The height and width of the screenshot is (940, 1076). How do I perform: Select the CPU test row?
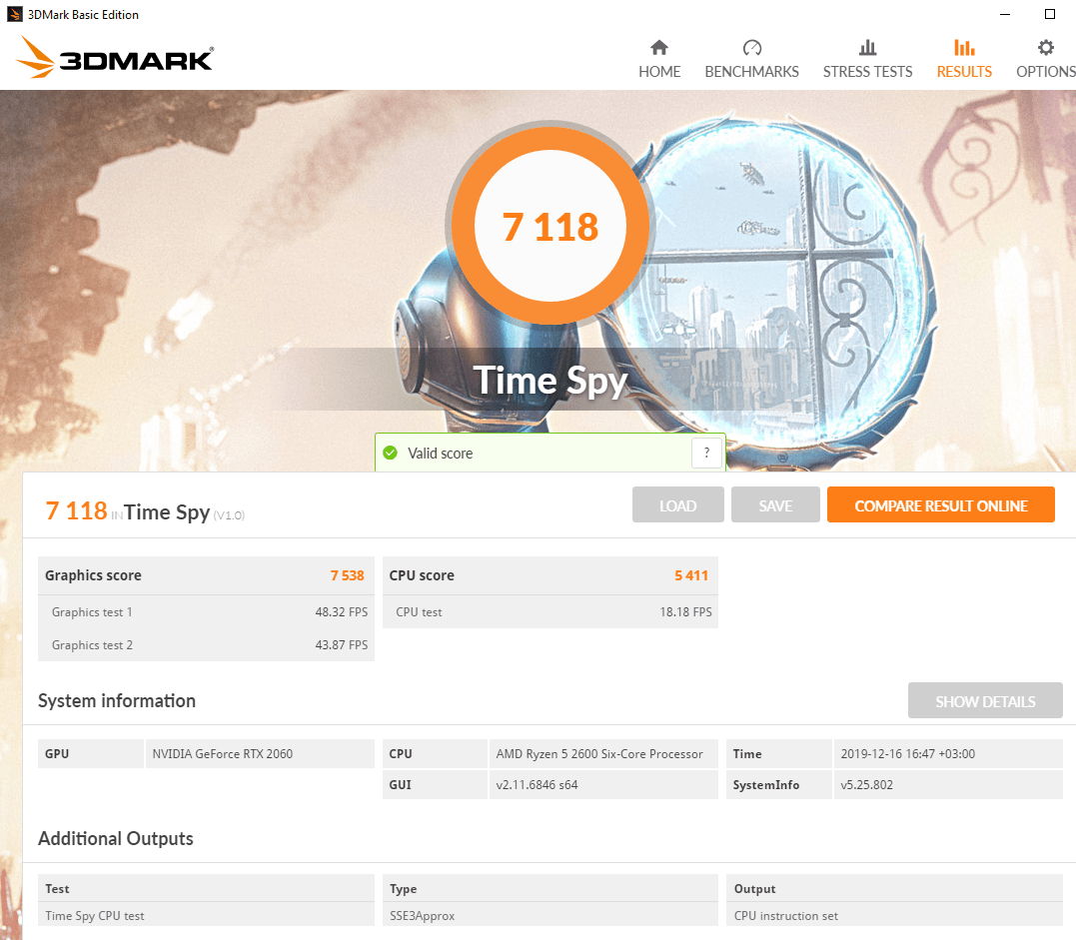550,612
